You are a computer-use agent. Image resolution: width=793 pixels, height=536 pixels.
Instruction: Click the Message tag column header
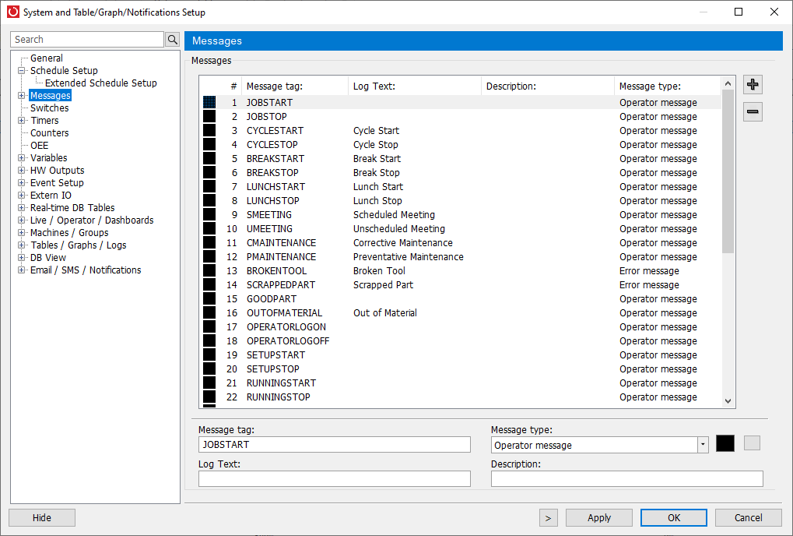pyautogui.click(x=295, y=86)
